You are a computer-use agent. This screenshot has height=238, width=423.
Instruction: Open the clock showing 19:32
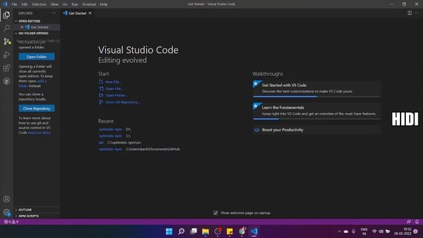point(403,231)
